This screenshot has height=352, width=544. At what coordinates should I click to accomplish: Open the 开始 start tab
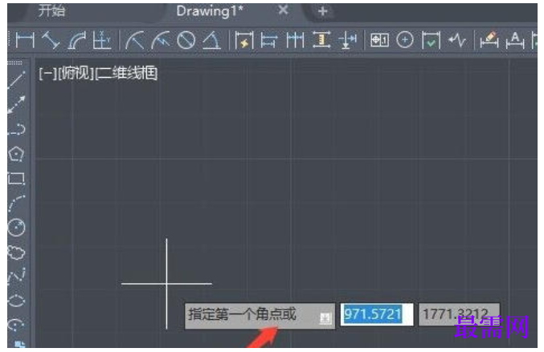pyautogui.click(x=51, y=11)
